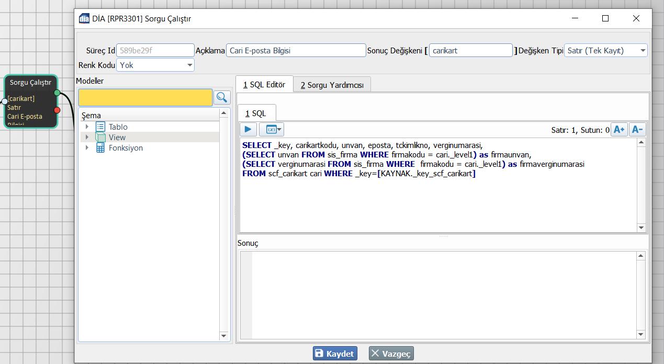
Task: Click the Açıklama text field
Action: pos(296,51)
